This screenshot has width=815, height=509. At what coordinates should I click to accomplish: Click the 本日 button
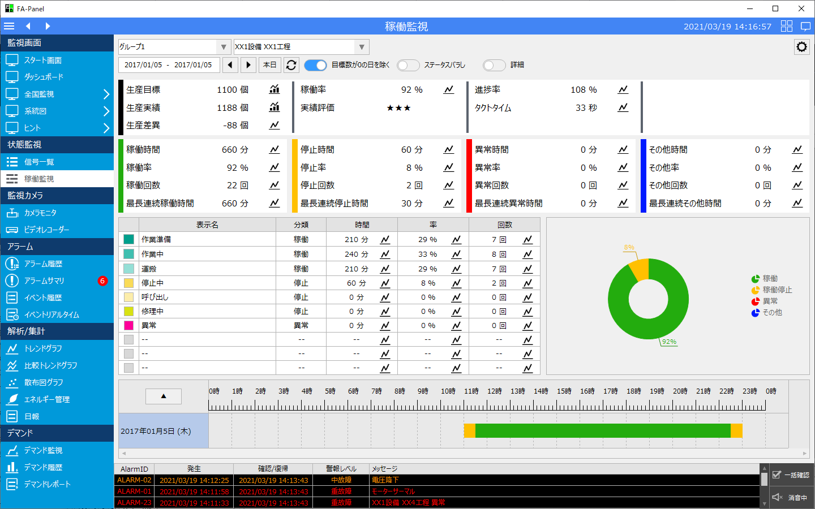pyautogui.click(x=270, y=65)
